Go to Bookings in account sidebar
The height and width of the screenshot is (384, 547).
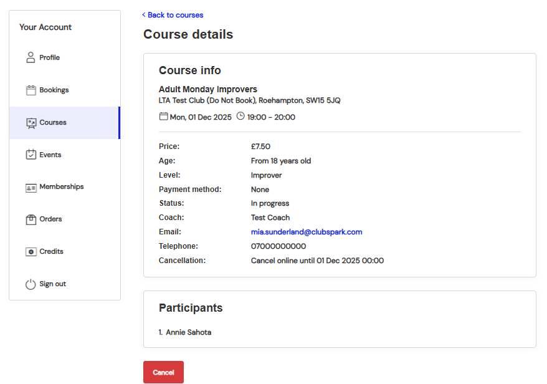click(54, 90)
